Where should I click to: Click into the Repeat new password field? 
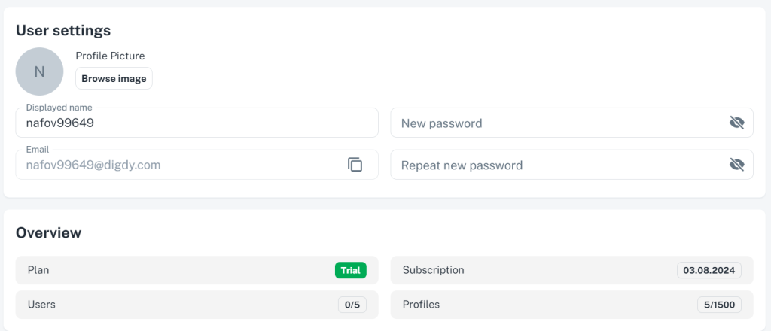point(572,165)
